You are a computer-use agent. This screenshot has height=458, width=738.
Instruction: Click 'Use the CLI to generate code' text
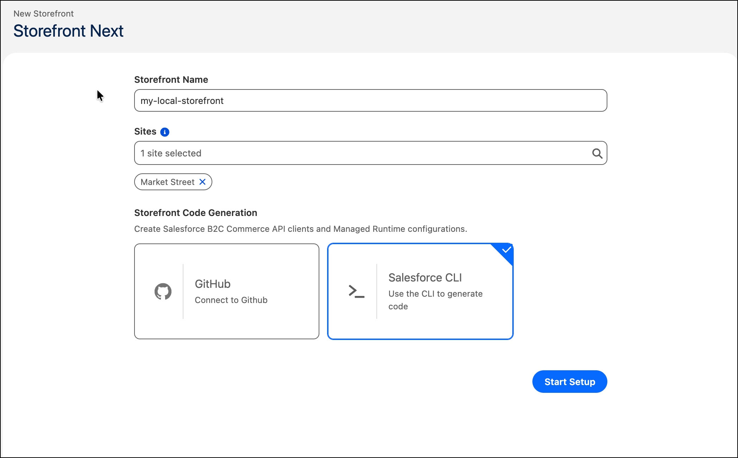pos(436,300)
